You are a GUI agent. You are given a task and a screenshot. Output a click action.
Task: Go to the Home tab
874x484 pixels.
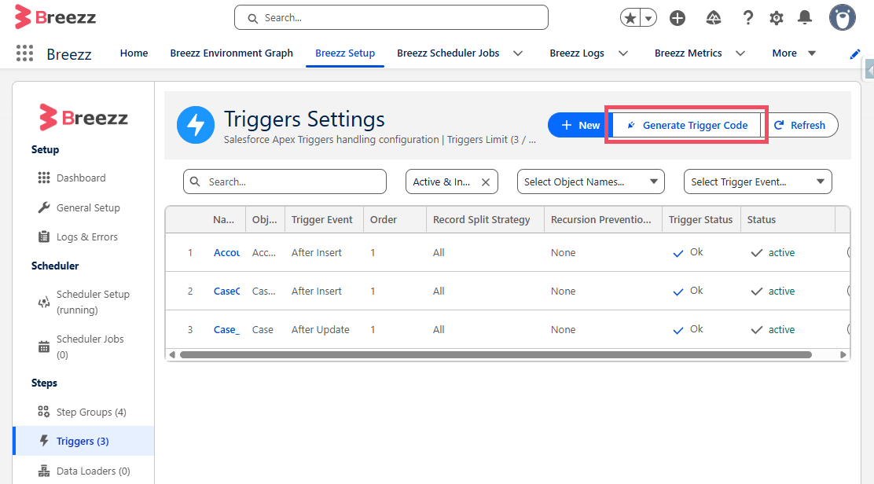point(134,53)
